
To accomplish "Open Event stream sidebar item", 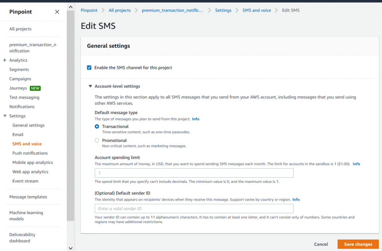I will click(25, 181).
